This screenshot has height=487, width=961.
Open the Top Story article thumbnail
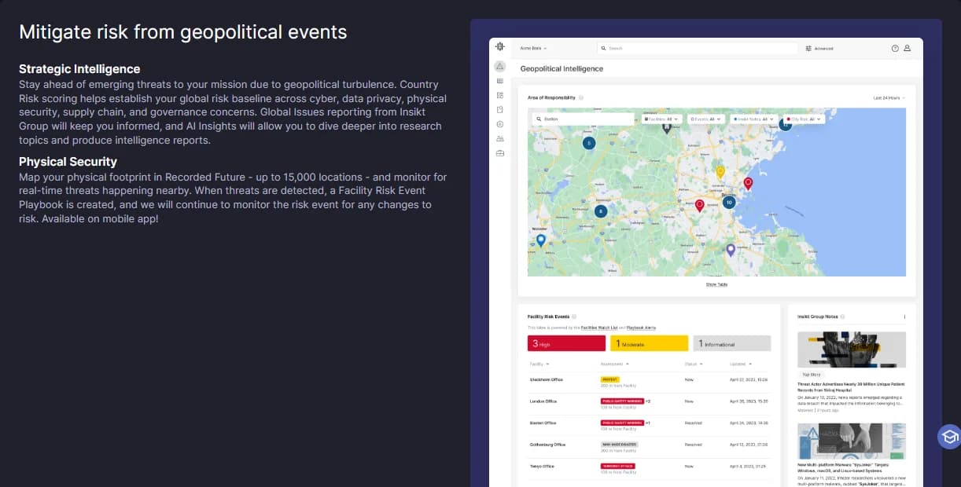pos(852,350)
